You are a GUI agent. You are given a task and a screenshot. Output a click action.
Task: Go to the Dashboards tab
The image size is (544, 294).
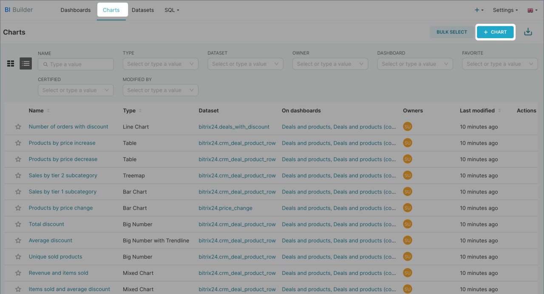pyautogui.click(x=76, y=10)
